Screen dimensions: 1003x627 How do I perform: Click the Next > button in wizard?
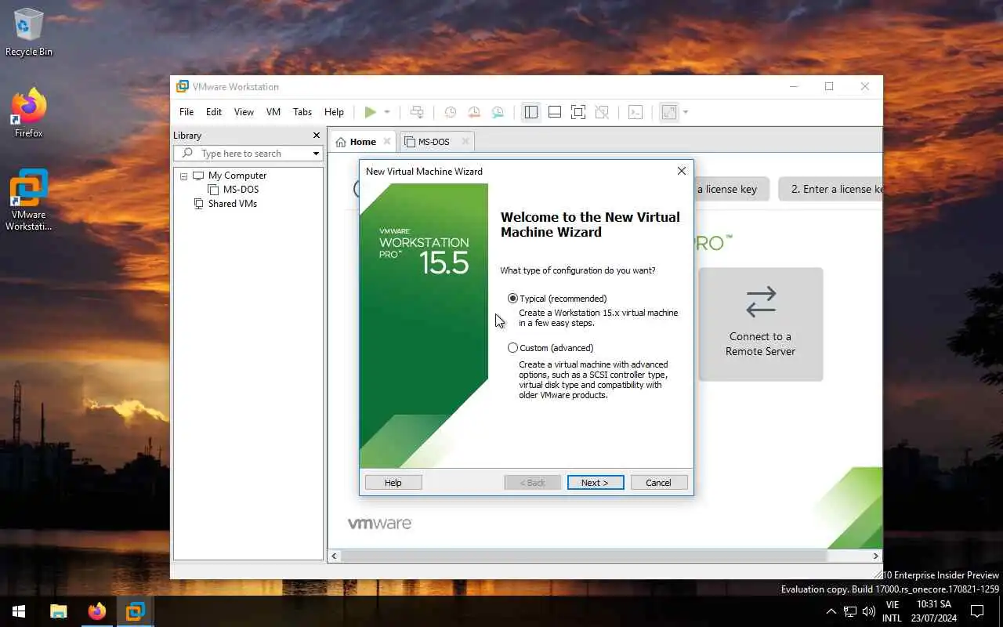point(596,483)
